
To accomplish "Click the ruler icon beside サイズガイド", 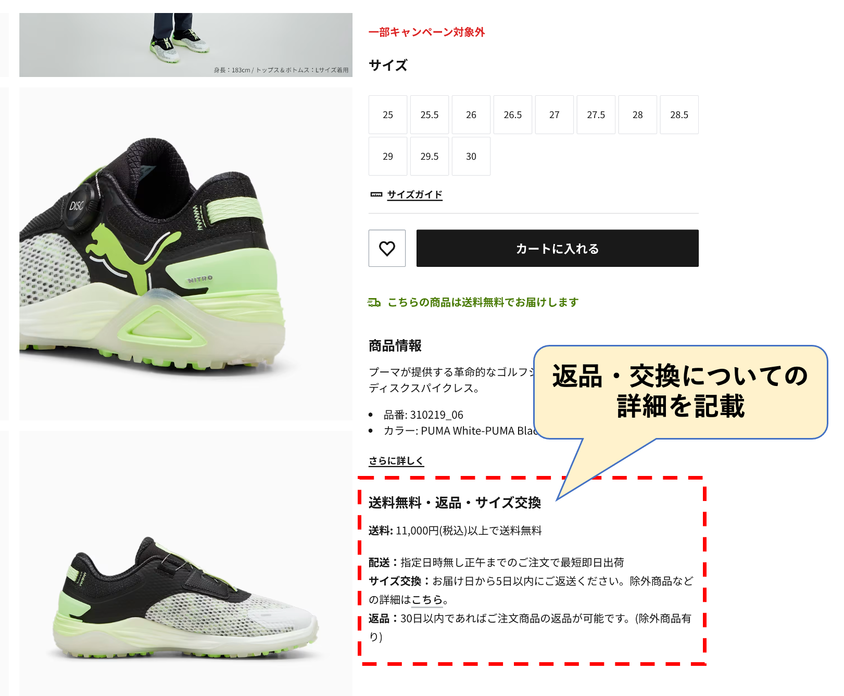I will coord(376,195).
